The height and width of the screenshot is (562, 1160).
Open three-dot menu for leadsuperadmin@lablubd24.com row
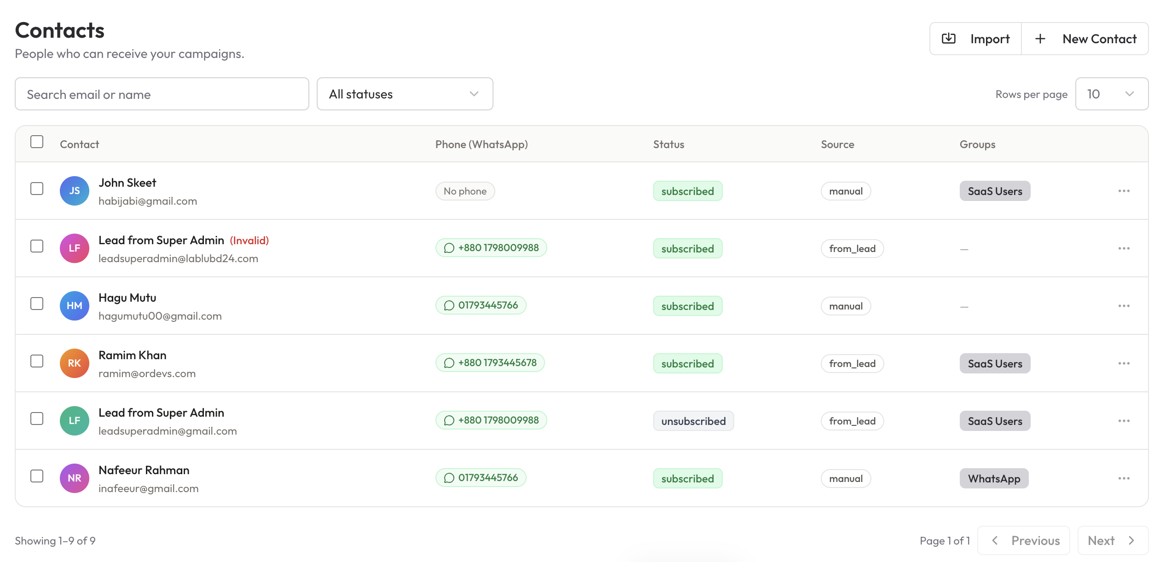1124,248
